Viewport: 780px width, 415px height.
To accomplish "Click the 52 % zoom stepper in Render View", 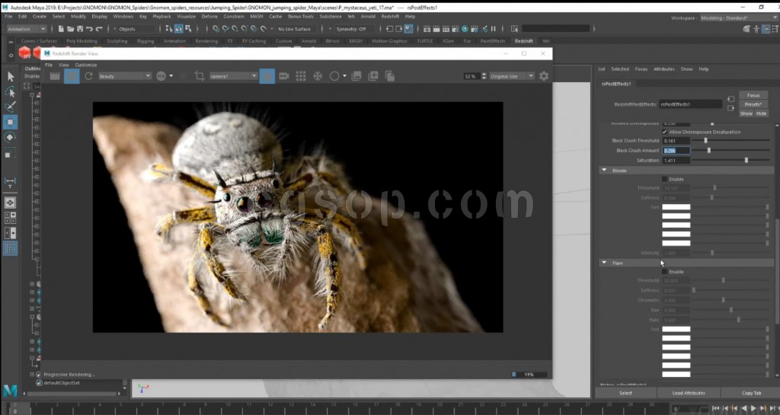I will tap(484, 76).
